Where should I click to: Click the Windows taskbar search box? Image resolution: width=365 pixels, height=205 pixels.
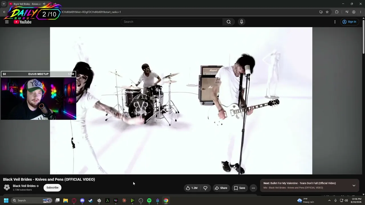32,200
